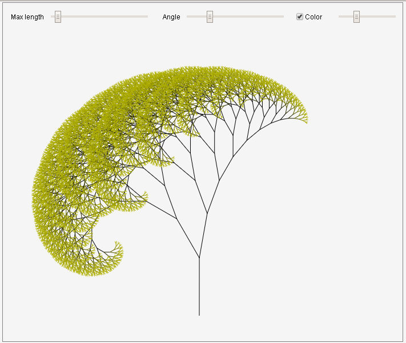Click the Color slider track left of its thumb
The height and width of the screenshot is (343, 406).
point(346,17)
